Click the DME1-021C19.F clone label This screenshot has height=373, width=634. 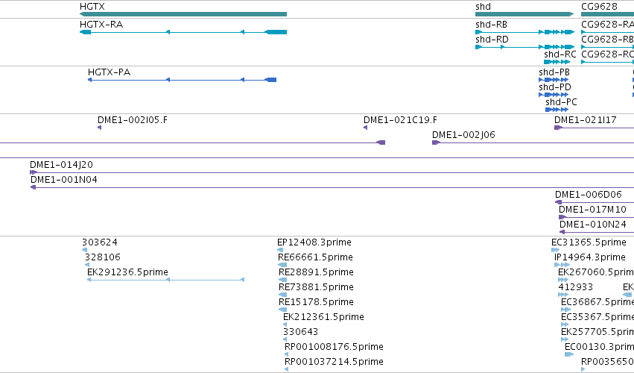point(400,120)
